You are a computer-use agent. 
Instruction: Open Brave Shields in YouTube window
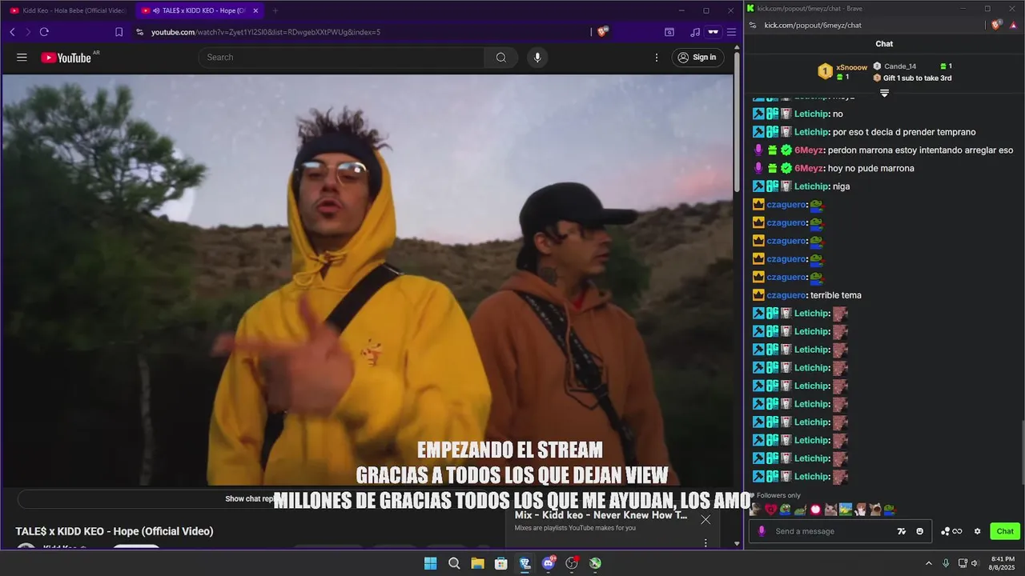tap(602, 32)
